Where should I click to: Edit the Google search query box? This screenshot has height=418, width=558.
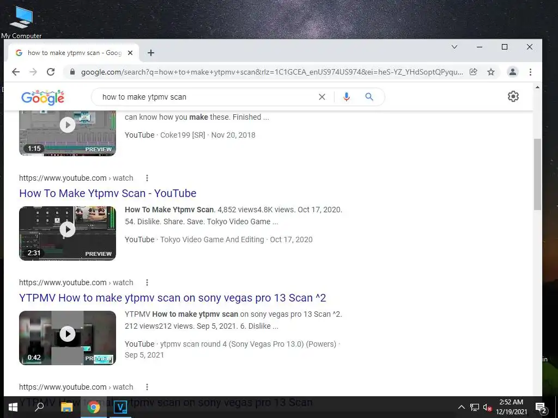[x=207, y=97]
